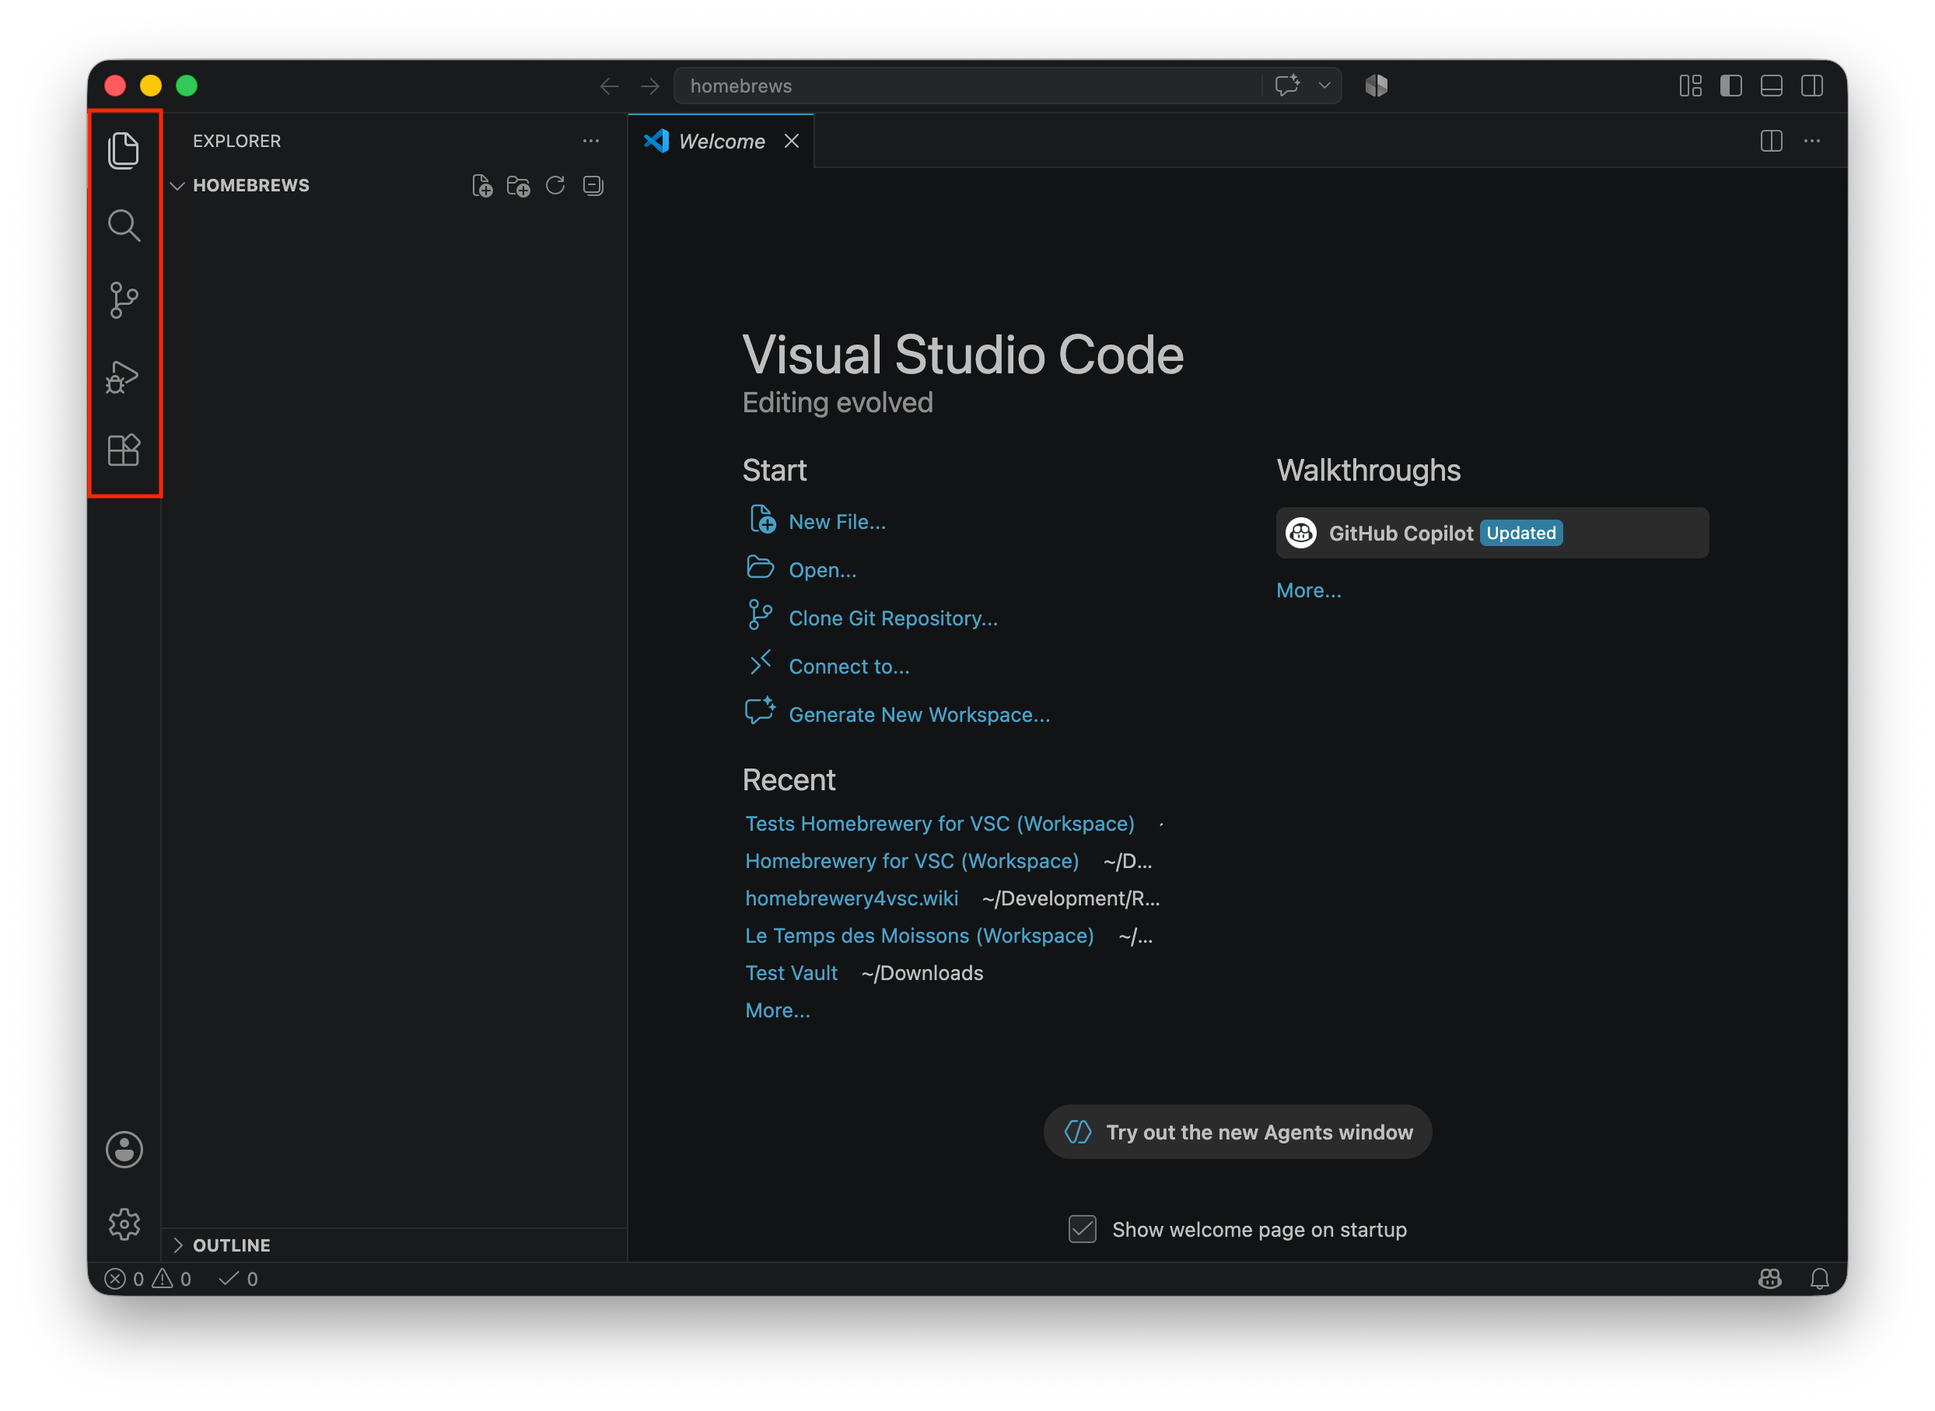Select the Welcome editor tab
This screenshot has width=1935, height=1411.
tap(722, 141)
